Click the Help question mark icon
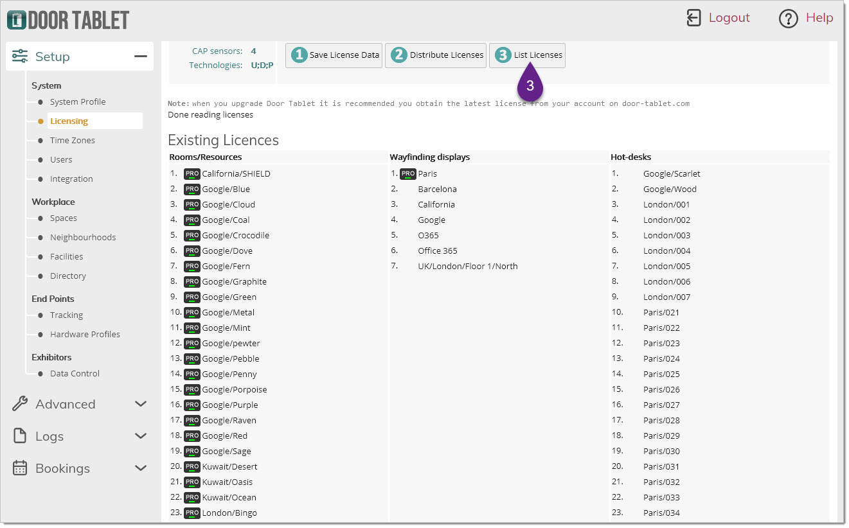The height and width of the screenshot is (528, 849). click(x=788, y=19)
